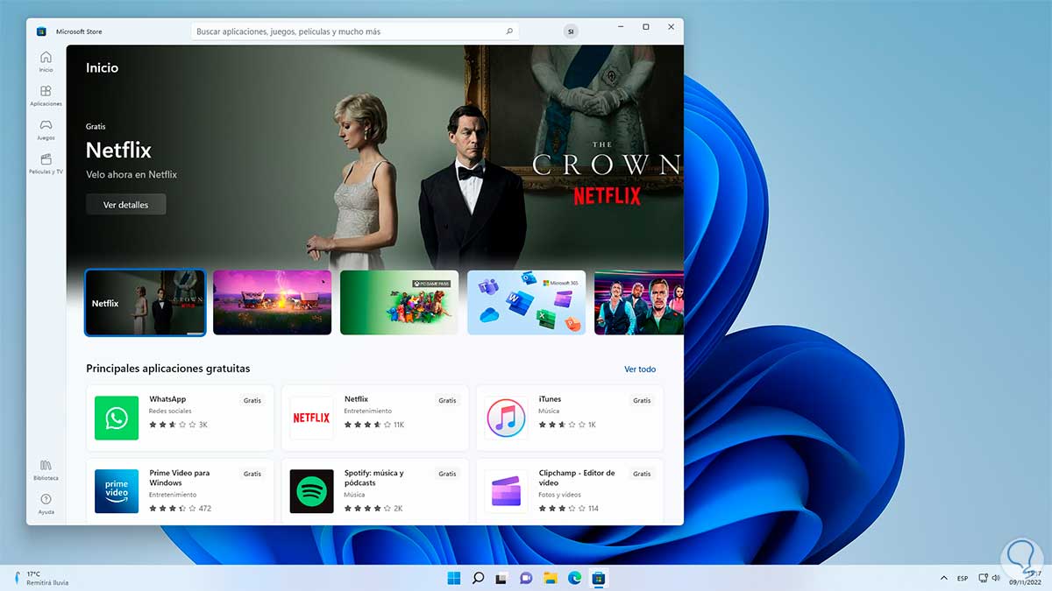Open Task View on taskbar
This screenshot has height=591, width=1052.
click(501, 578)
